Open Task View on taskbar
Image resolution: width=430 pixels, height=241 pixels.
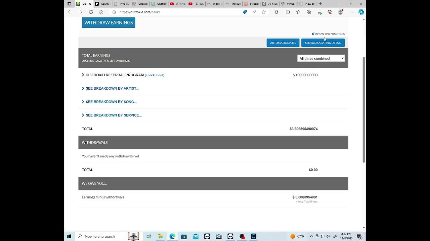pos(149,236)
